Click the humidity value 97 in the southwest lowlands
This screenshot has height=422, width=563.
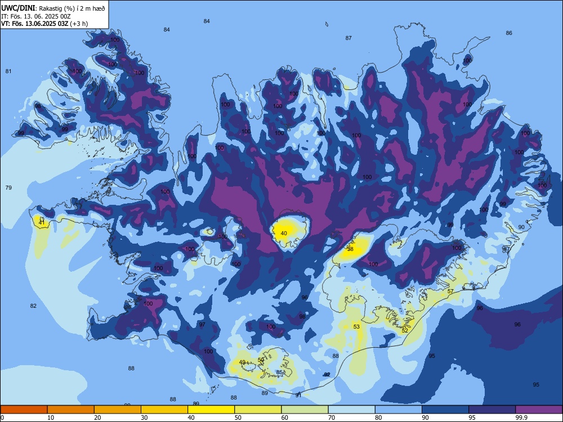202,325
